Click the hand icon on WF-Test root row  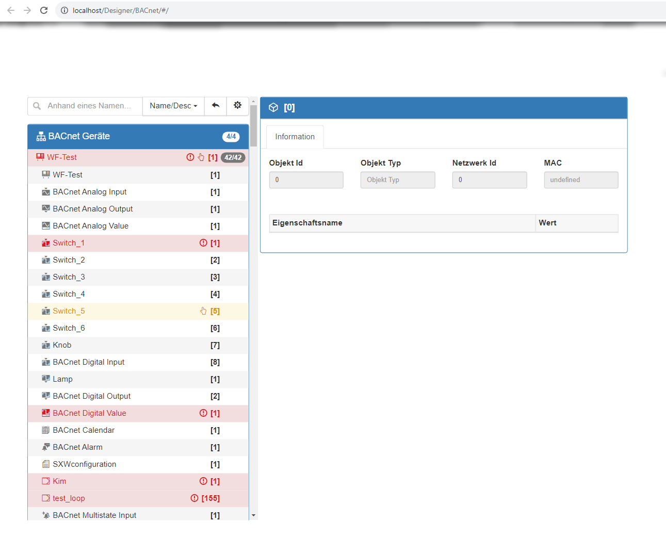(201, 157)
